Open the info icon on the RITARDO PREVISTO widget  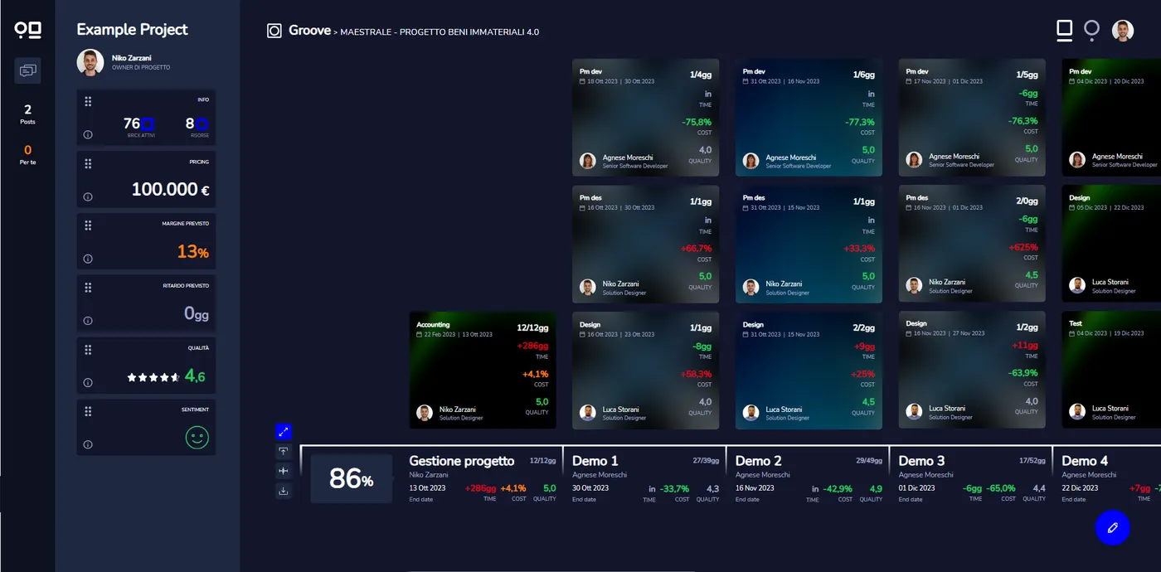click(x=88, y=320)
